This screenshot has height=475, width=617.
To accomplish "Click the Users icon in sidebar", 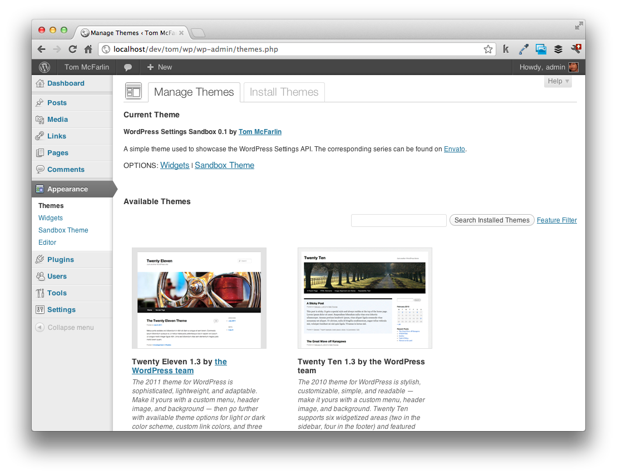I will click(x=40, y=276).
